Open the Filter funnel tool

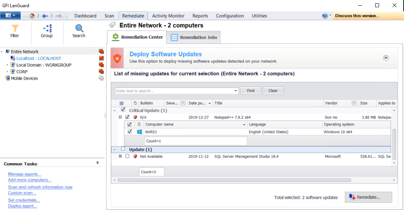pos(15,31)
